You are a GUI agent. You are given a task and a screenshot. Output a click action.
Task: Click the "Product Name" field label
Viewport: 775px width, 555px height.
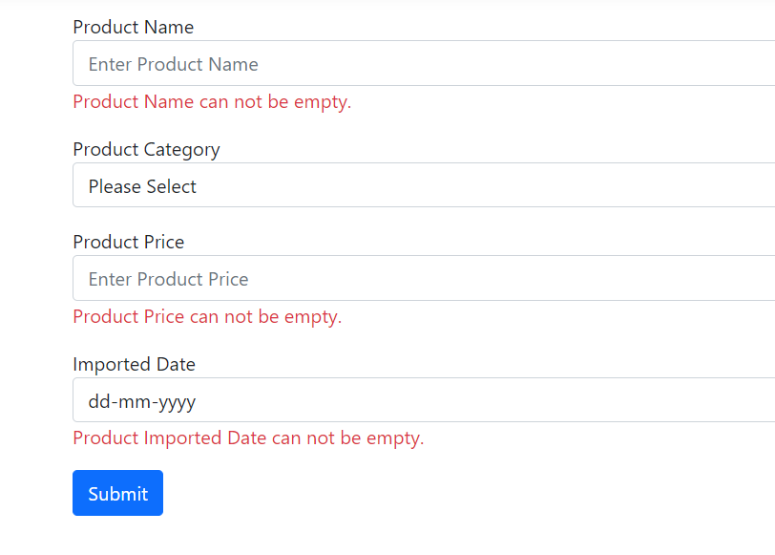tap(133, 27)
